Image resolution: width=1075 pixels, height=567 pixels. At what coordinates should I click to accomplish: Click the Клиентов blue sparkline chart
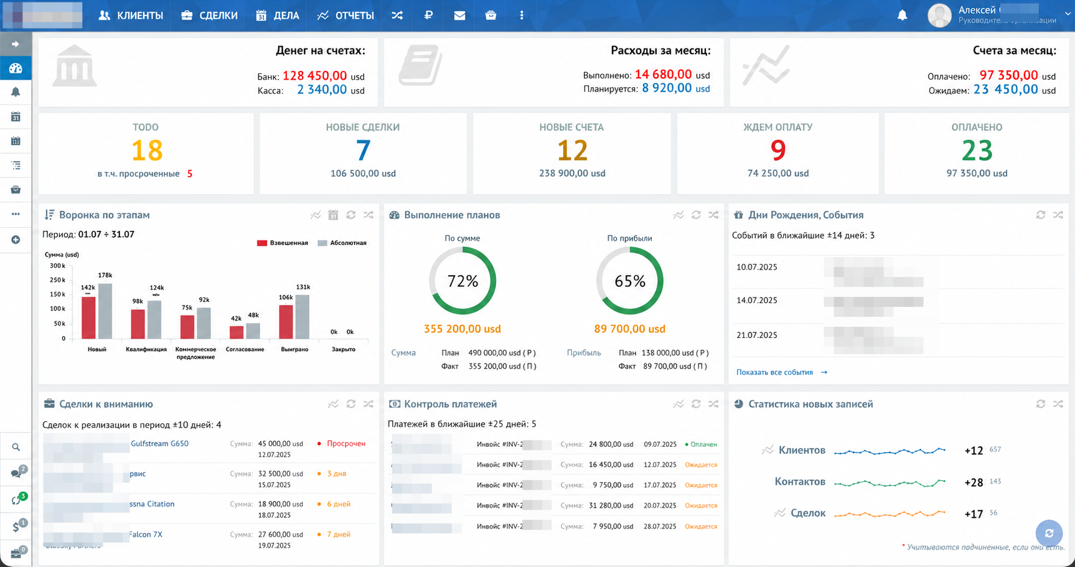pos(890,450)
